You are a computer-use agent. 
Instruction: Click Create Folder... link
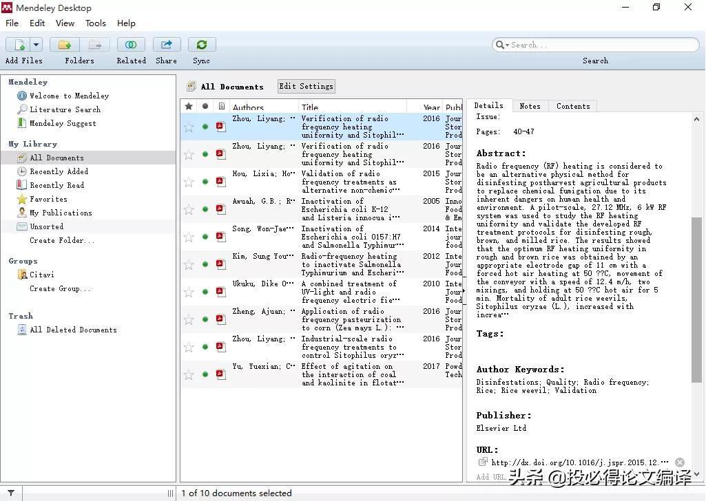62,241
